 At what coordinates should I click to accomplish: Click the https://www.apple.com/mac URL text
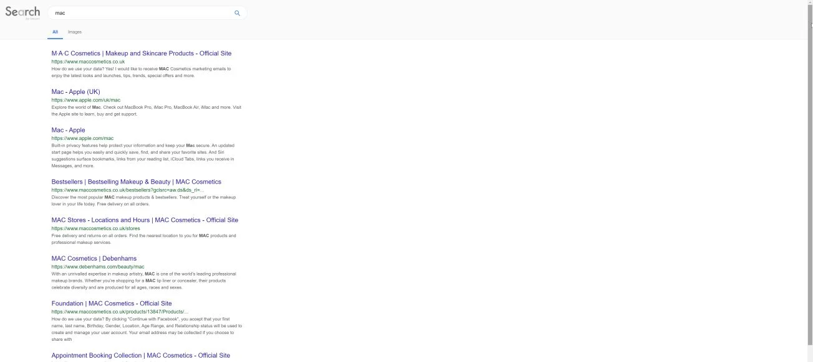point(82,139)
